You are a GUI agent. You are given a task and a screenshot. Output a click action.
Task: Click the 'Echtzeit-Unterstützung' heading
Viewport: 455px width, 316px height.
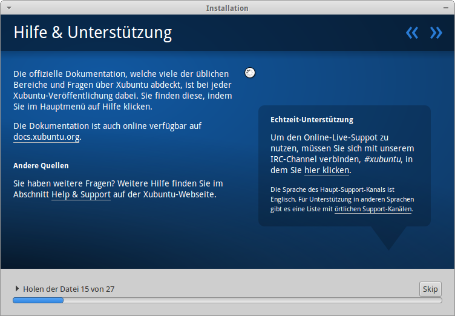tap(312, 120)
